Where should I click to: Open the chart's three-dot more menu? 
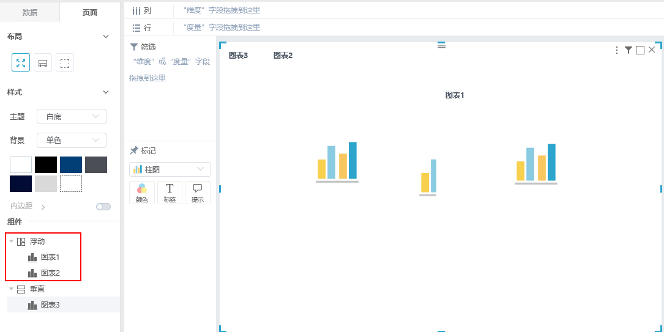(617, 50)
